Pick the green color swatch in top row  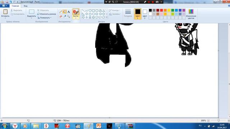(172, 10)
